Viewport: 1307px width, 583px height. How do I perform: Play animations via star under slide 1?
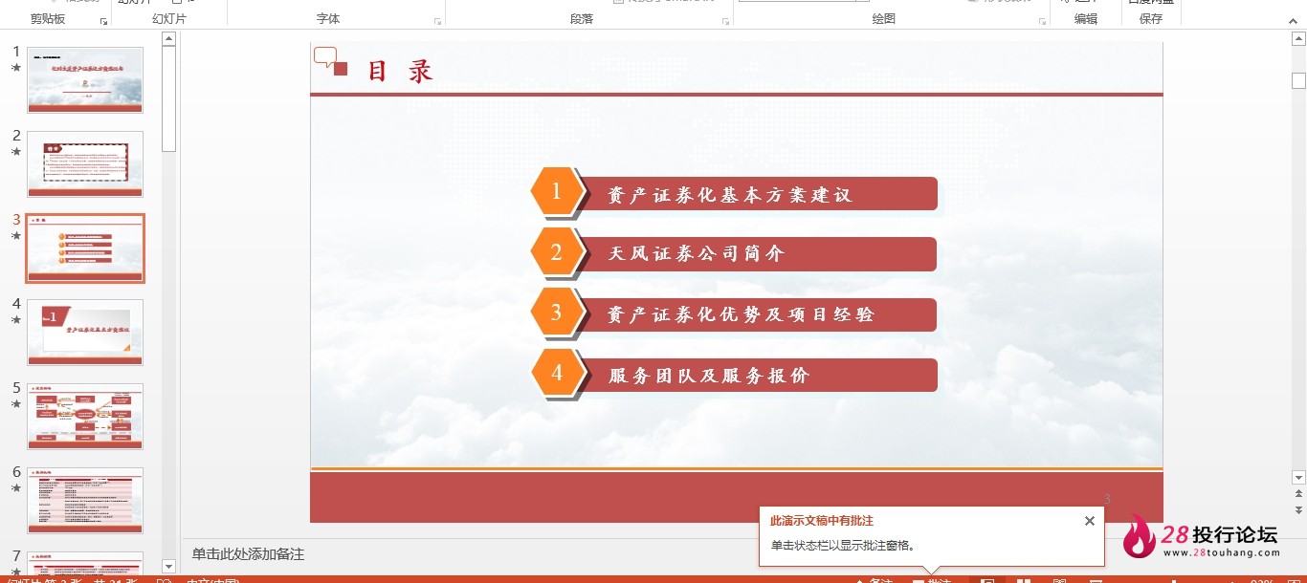(15, 68)
